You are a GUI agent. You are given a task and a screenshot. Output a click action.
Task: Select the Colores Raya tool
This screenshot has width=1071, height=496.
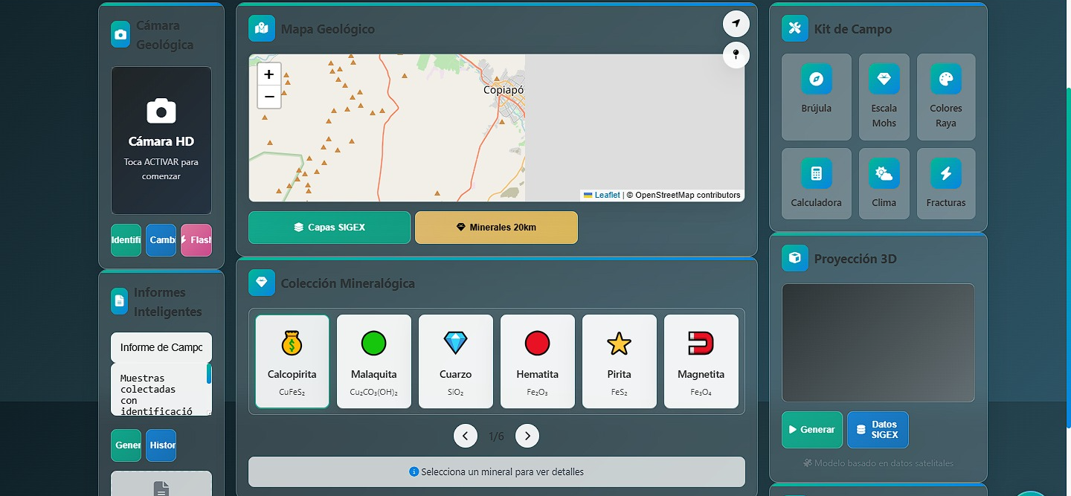[945, 97]
